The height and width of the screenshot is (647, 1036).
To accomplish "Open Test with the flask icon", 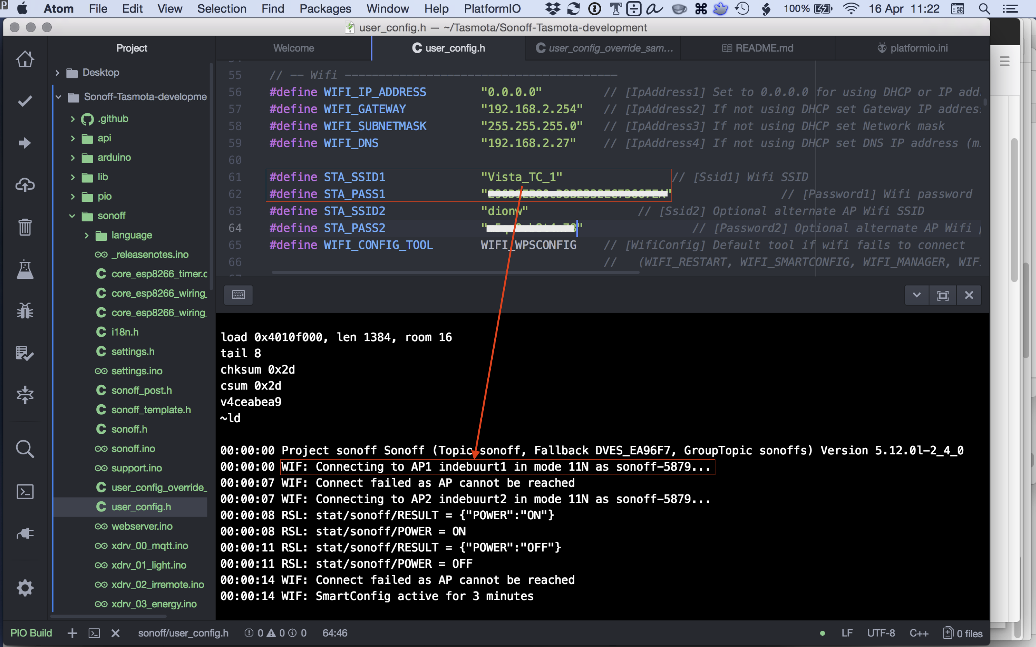I will (x=25, y=270).
